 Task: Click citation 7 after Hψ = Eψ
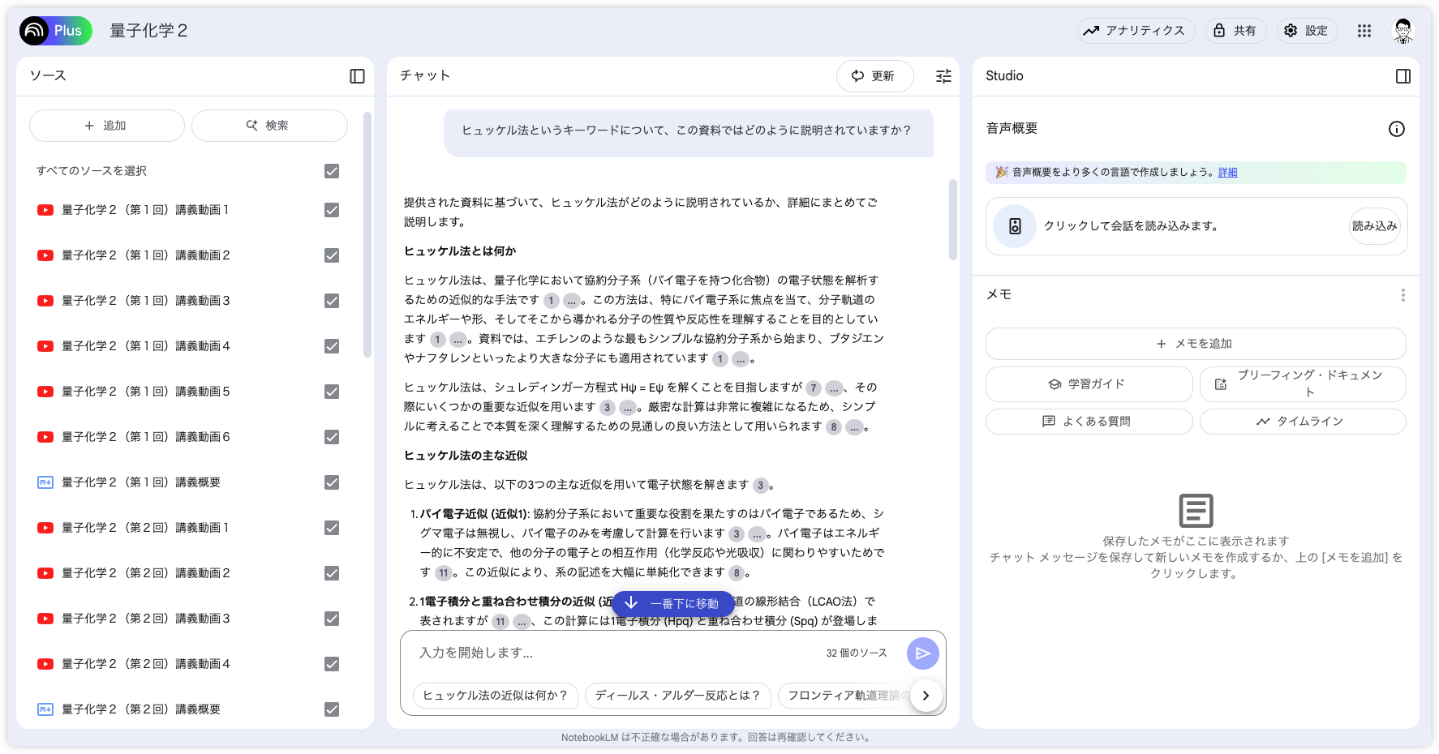(814, 388)
